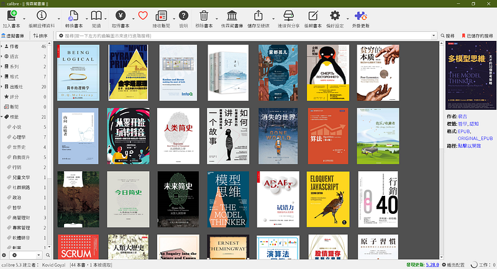
Task: Click the Convert Books (轉換書本) icon
Action: pyautogui.click(x=73, y=16)
